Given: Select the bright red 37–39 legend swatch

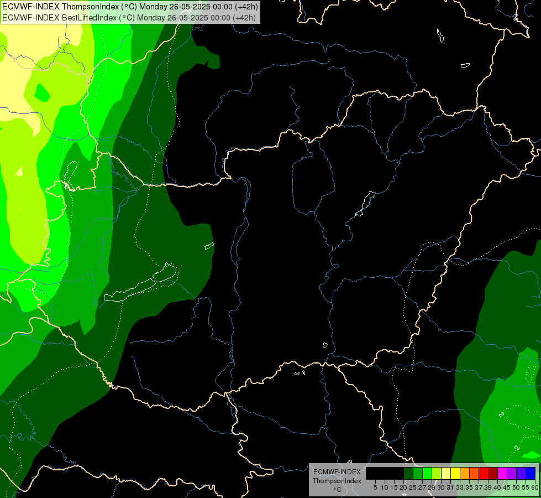Looking at the screenshot, I should (x=484, y=473).
